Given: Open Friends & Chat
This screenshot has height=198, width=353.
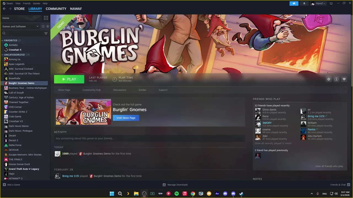Looking at the screenshot, I should [x=340, y=185].
